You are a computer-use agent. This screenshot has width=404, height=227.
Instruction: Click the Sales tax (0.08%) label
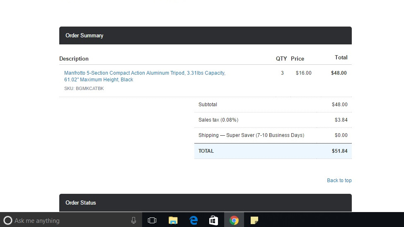[218, 120]
